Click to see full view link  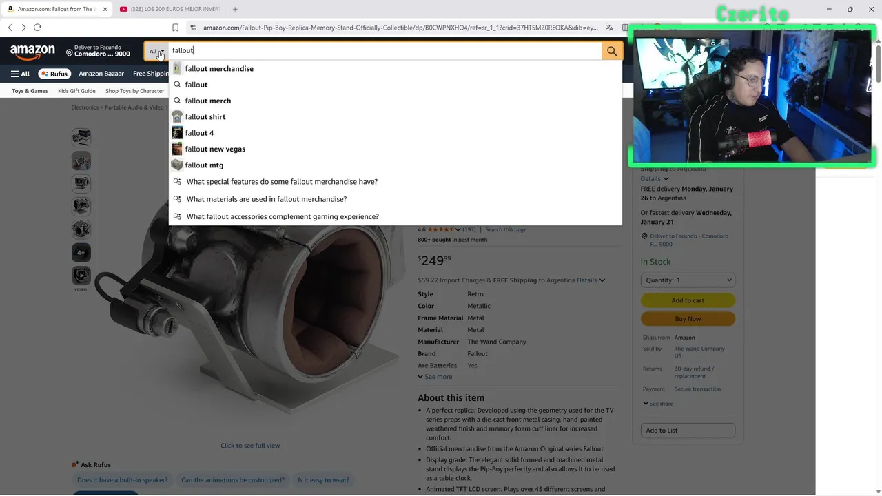250,446
